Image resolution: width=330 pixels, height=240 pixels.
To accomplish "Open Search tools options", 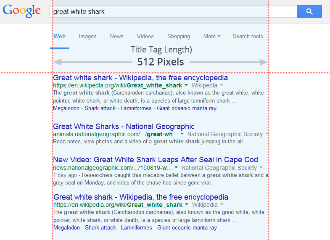I will (x=248, y=37).
